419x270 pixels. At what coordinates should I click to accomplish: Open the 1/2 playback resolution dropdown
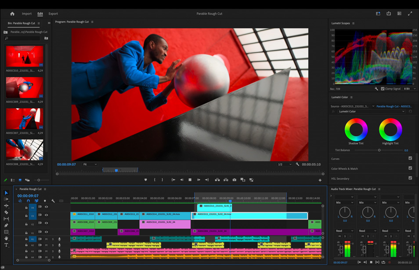(285, 164)
